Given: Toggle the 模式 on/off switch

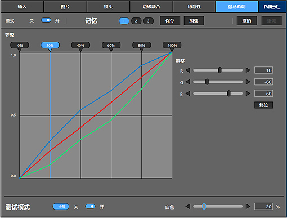Looking at the screenshot, I should point(46,20).
